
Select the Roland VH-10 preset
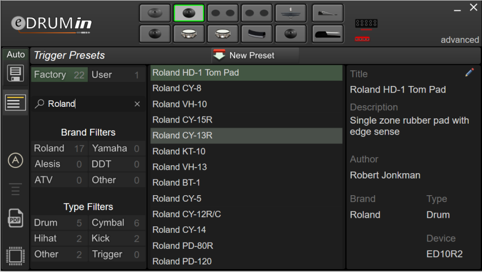[246, 104]
